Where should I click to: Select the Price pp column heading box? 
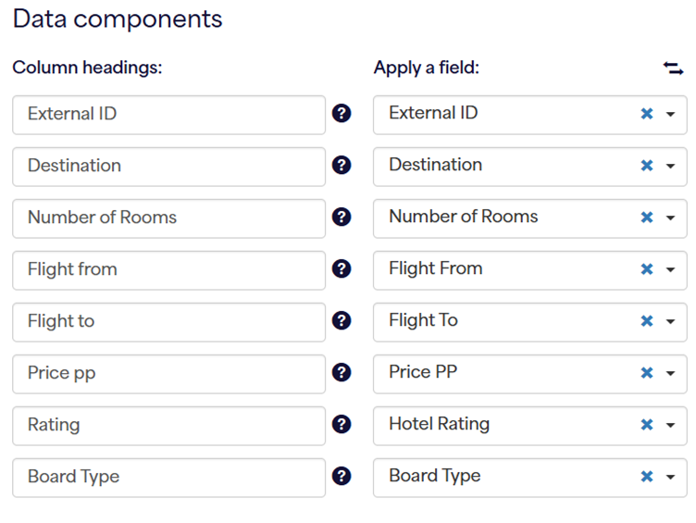[x=168, y=374]
